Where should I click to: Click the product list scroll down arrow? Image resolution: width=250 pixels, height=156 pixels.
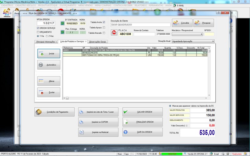(x=209, y=95)
